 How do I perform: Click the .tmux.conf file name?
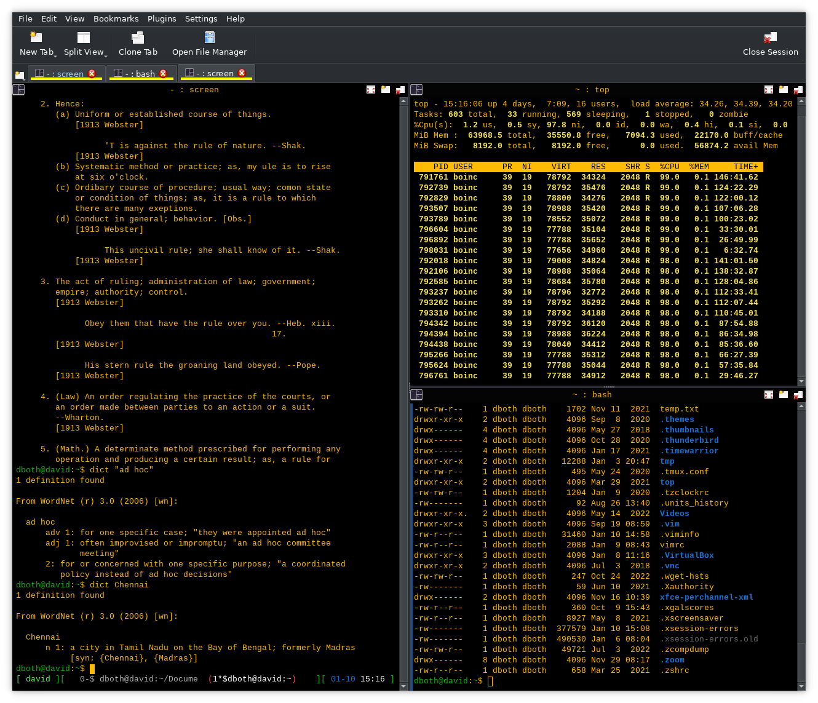pyautogui.click(x=684, y=472)
